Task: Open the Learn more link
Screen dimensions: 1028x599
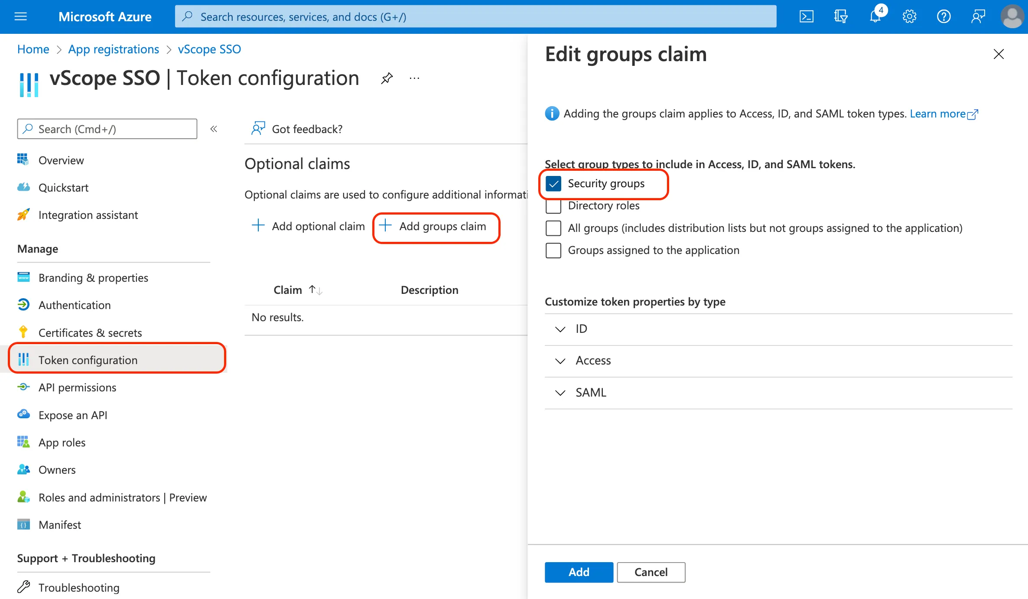Action: click(x=944, y=114)
